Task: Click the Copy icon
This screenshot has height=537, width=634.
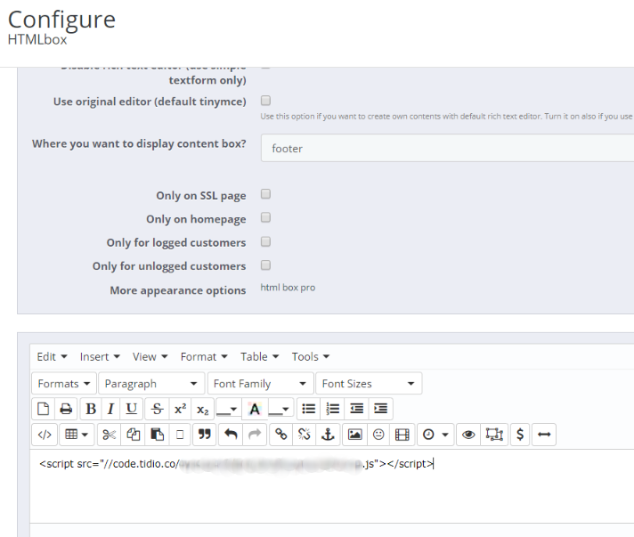Action: pyautogui.click(x=133, y=435)
